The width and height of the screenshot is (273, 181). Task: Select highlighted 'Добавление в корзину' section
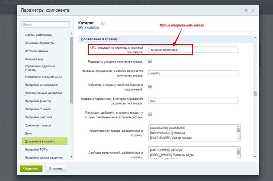tap(44, 141)
